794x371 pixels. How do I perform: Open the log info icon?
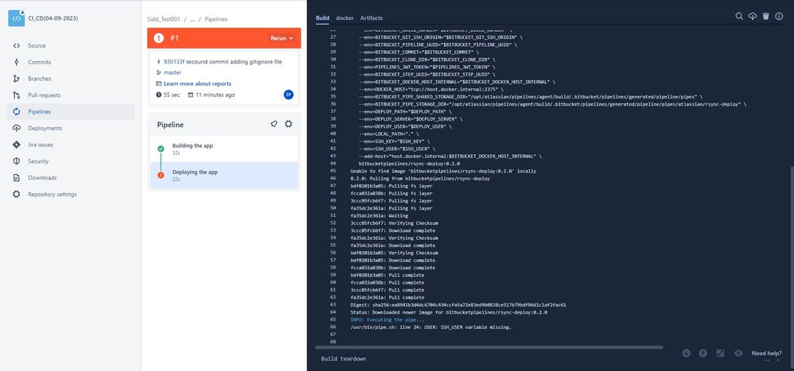pos(779,16)
